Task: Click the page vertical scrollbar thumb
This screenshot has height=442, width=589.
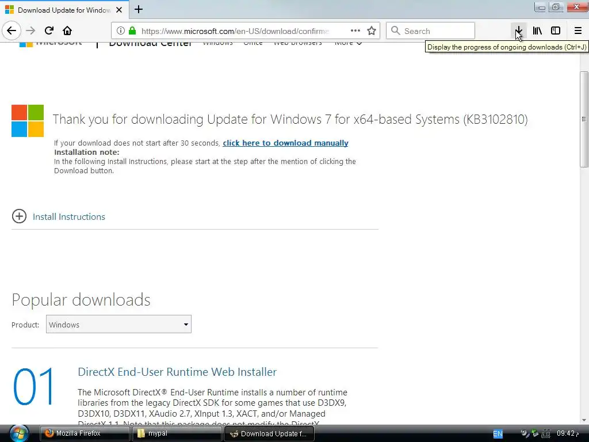Action: coord(584,119)
